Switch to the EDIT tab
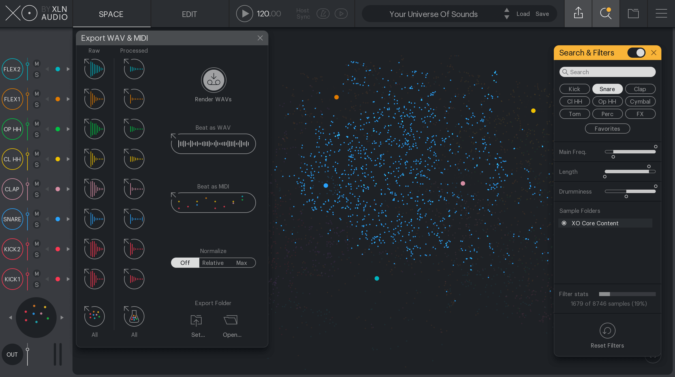 pyautogui.click(x=190, y=13)
